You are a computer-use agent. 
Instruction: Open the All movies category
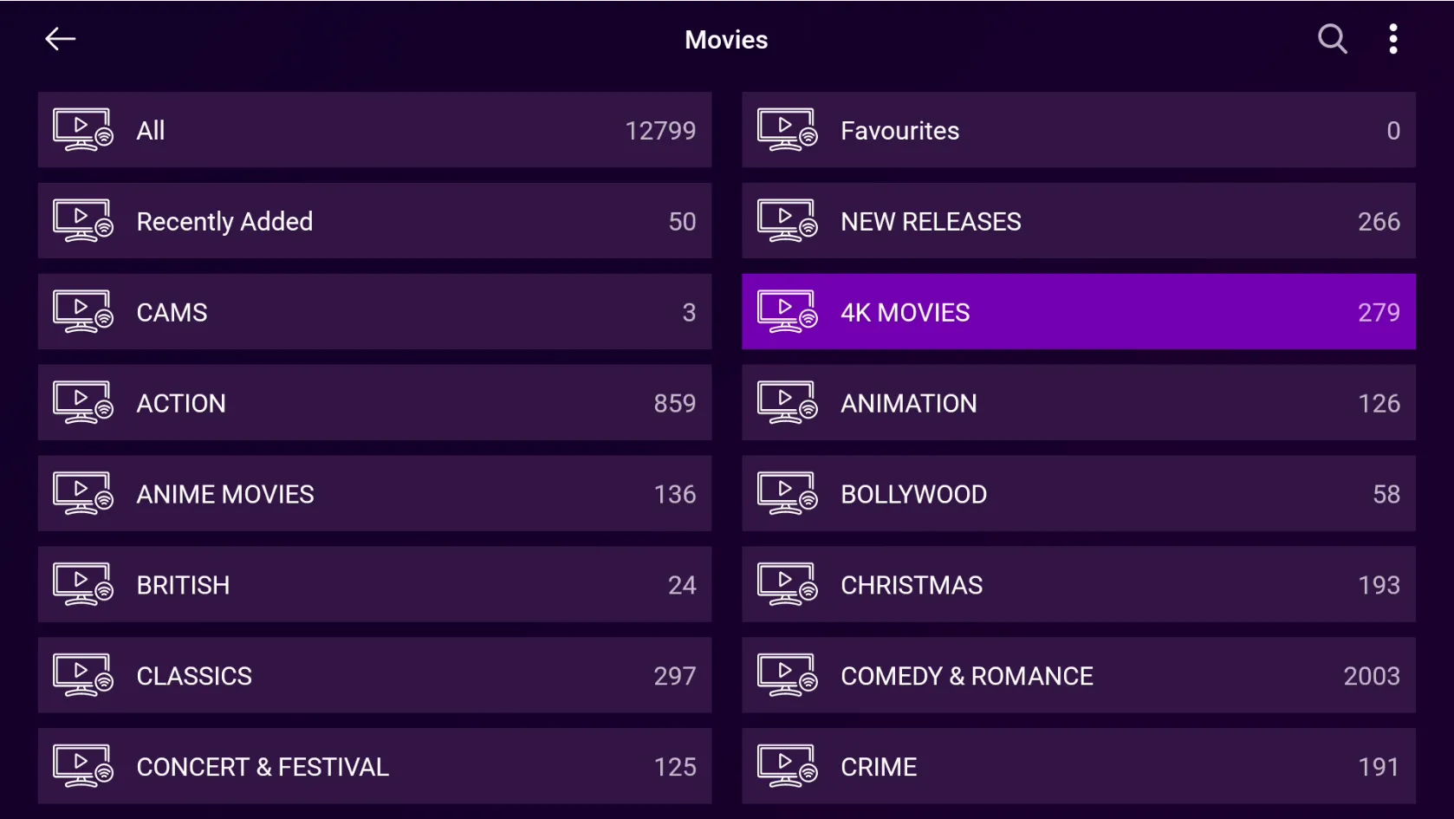click(374, 130)
